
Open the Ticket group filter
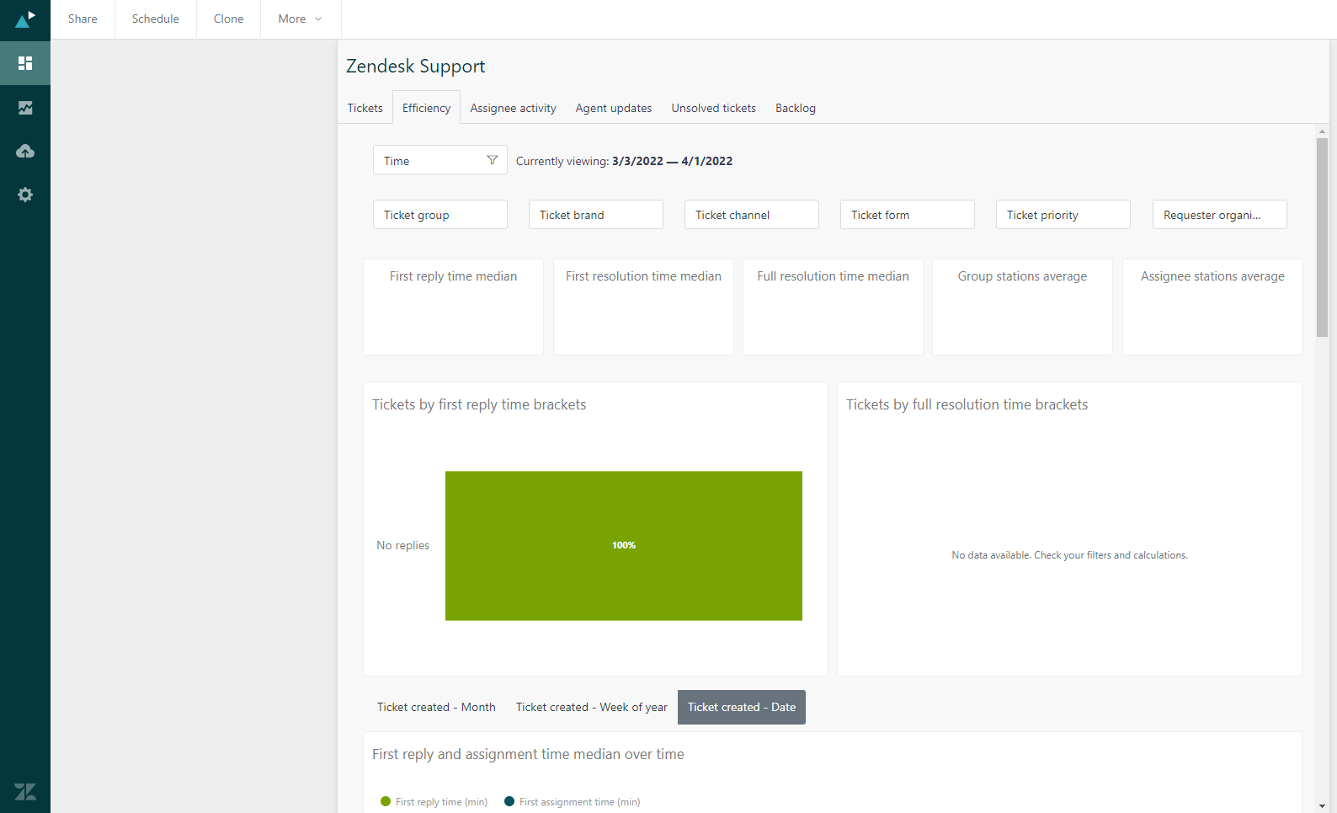440,215
